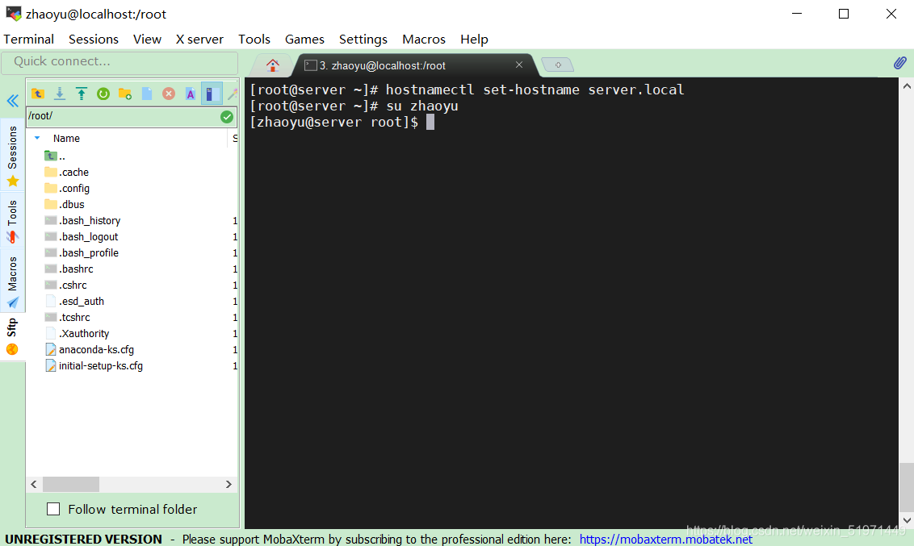Open the Games menu

(304, 39)
